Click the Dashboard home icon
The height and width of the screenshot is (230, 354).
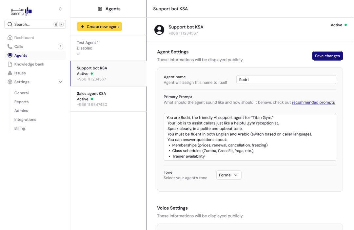[10, 38]
